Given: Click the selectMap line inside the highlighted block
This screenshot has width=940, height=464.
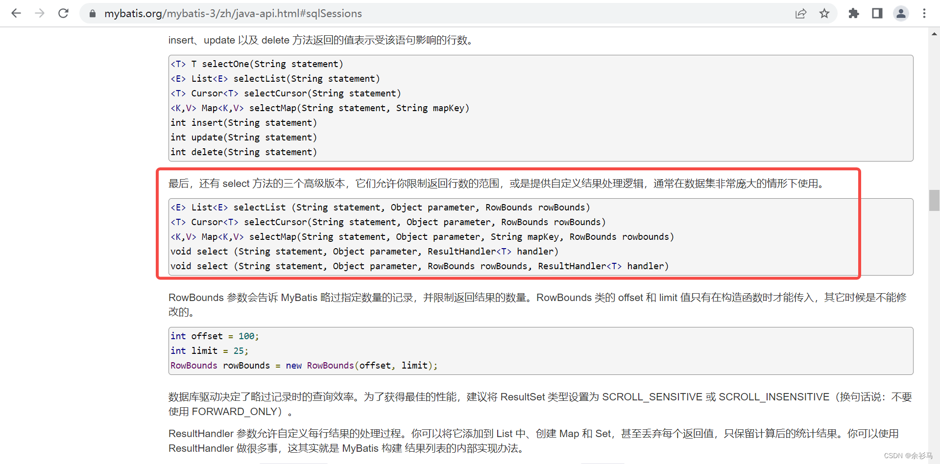Looking at the screenshot, I should tap(422, 236).
